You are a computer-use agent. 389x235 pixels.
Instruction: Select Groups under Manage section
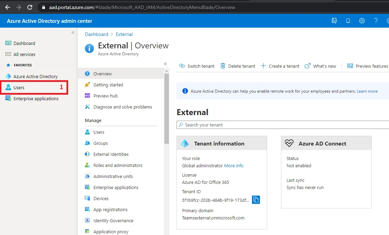click(x=100, y=143)
